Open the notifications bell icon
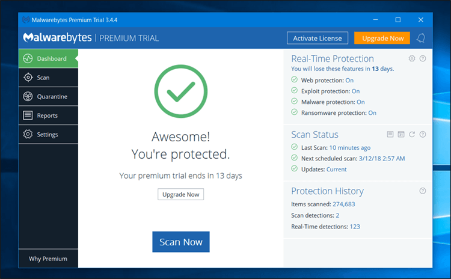 pyautogui.click(x=421, y=38)
